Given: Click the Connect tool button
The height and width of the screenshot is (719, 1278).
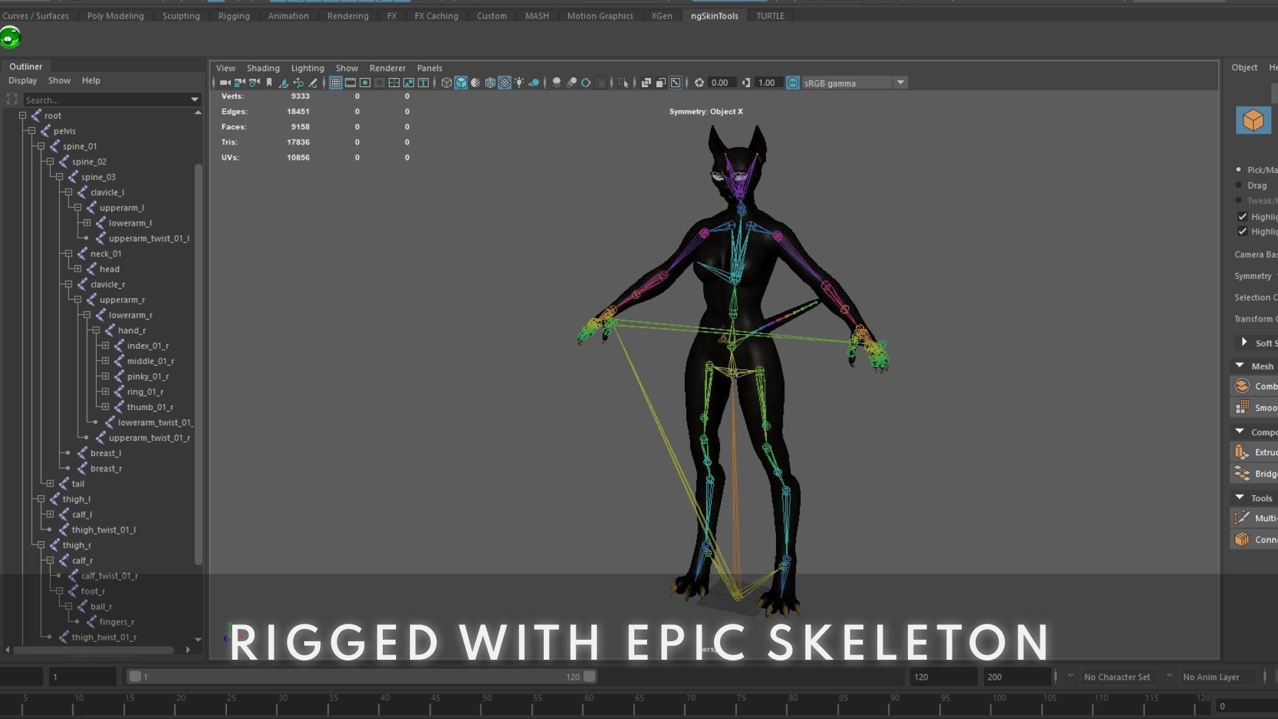Looking at the screenshot, I should (1254, 539).
